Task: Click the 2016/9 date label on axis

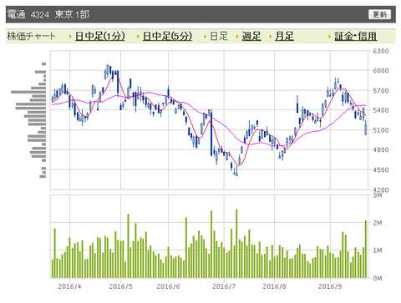Action: tap(330, 286)
